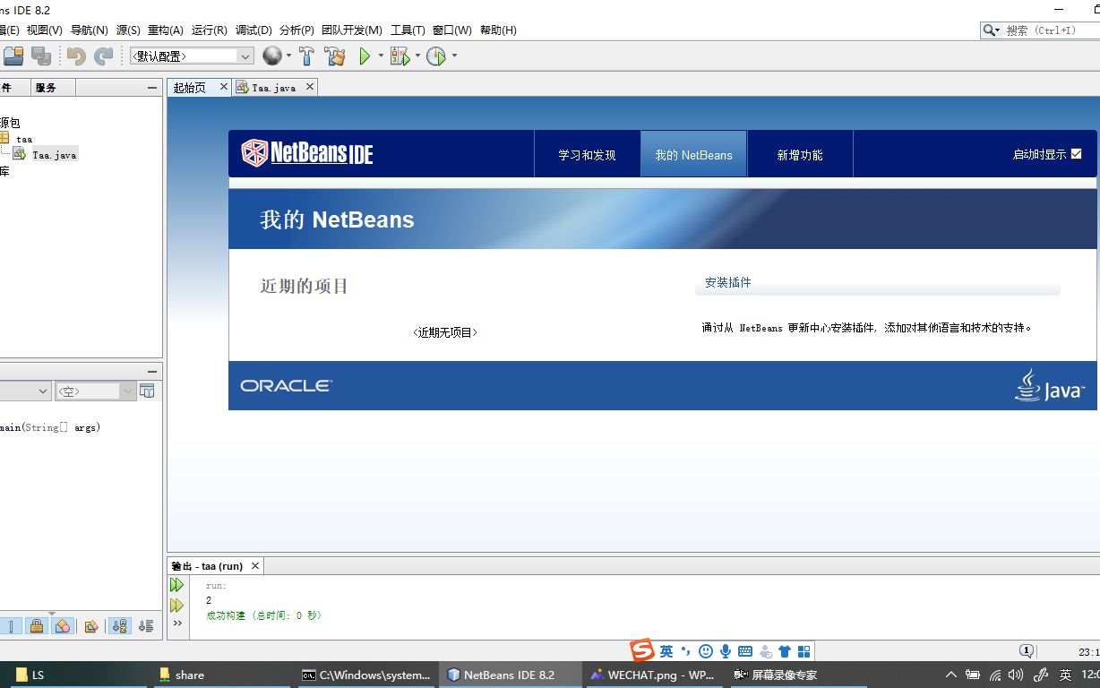Redo the last action
This screenshot has height=688, width=1100.
104,56
